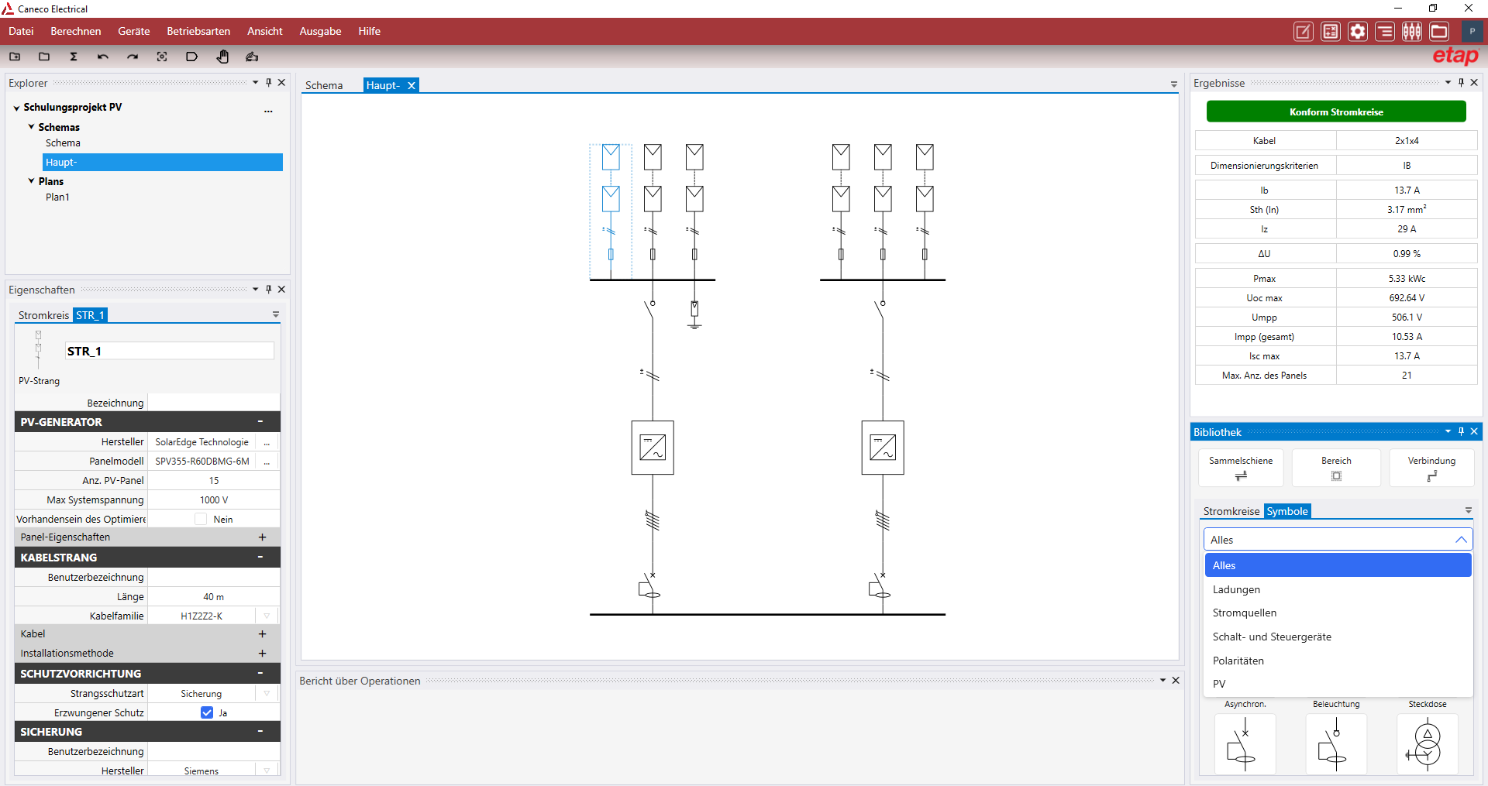Click the Konform Stromkreise button
Viewport: 1488px width, 786px height.
coord(1335,111)
